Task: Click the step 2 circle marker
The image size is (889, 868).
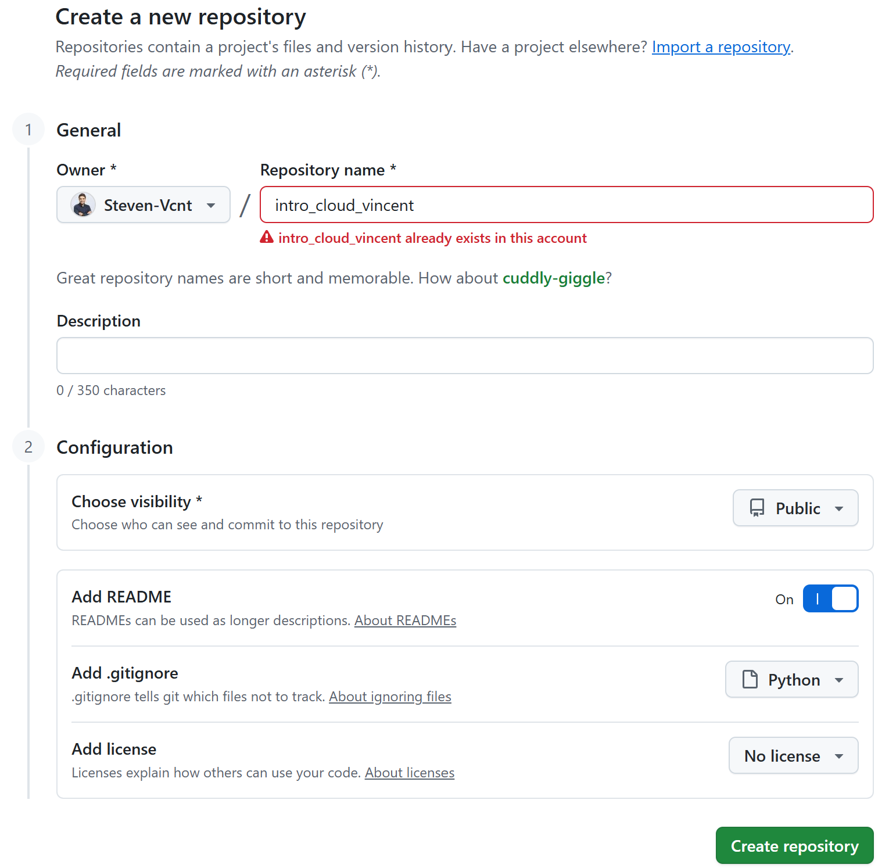Action: point(28,447)
